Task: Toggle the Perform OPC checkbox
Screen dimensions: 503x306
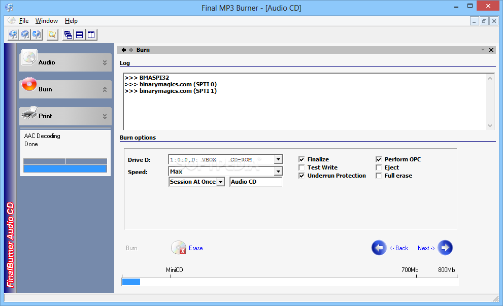Action: point(379,159)
